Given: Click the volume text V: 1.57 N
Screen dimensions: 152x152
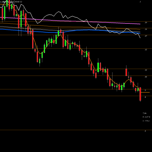Looking at the screenshot, I should click(146, 117).
